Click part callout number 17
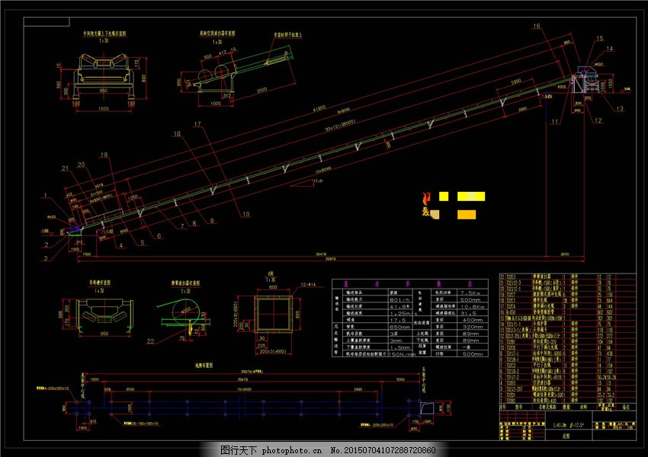Screen dimensions: 648x457 tap(197, 123)
